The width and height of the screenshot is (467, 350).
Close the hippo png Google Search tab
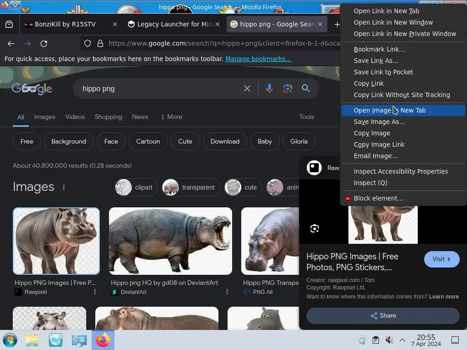coord(320,24)
